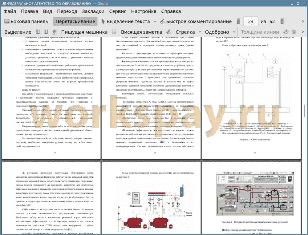The width and height of the screenshot is (308, 235).
Task: Go to the previous page using the up-arrow icon
Action: [x=238, y=22]
